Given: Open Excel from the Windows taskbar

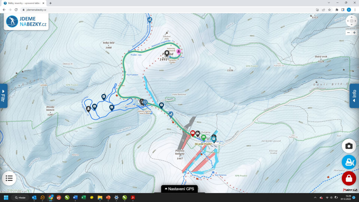Looking at the screenshot, I should pyautogui.click(x=83, y=197).
